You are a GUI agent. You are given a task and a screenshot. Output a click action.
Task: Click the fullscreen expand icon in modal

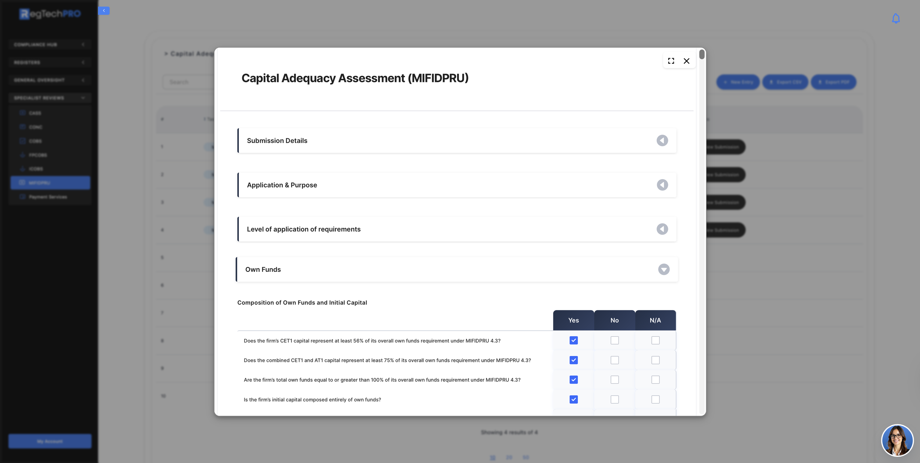(x=671, y=61)
